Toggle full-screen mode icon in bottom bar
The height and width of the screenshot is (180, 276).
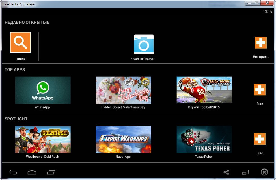coord(245,172)
